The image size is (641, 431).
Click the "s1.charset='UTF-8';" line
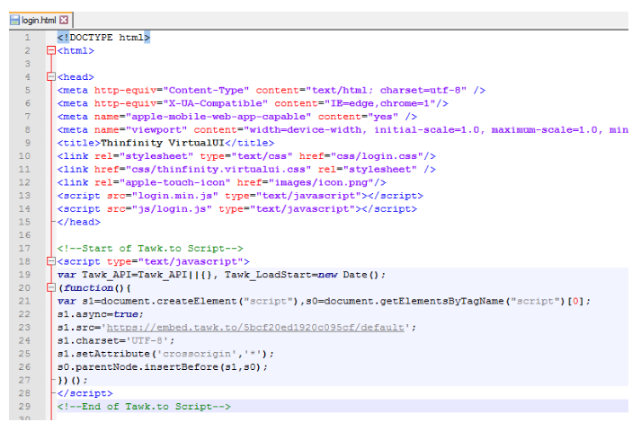[116, 340]
